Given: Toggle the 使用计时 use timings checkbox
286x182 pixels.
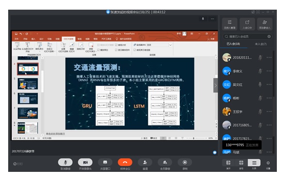Looking at the screenshot, I should (x=116, y=45).
